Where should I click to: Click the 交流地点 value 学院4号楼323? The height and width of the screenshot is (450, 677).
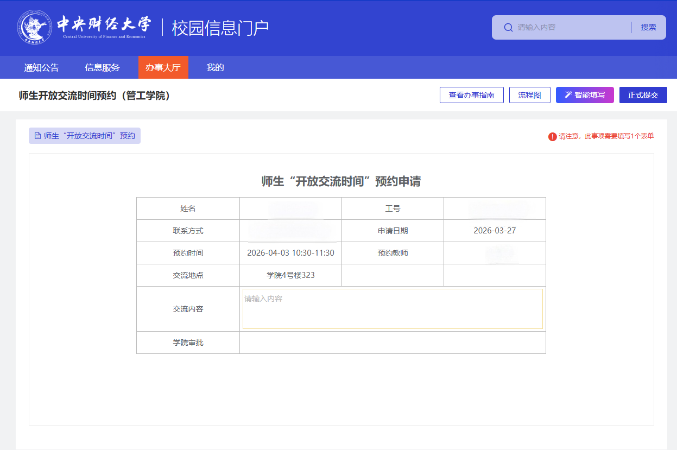tap(290, 275)
